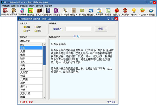Click the list scroll up arrow

pos(44,44)
